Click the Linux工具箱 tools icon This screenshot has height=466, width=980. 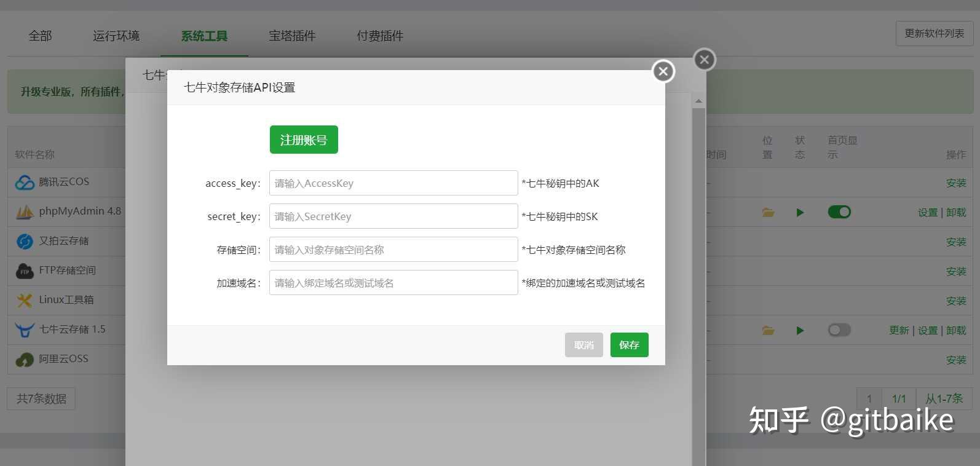pyautogui.click(x=25, y=301)
